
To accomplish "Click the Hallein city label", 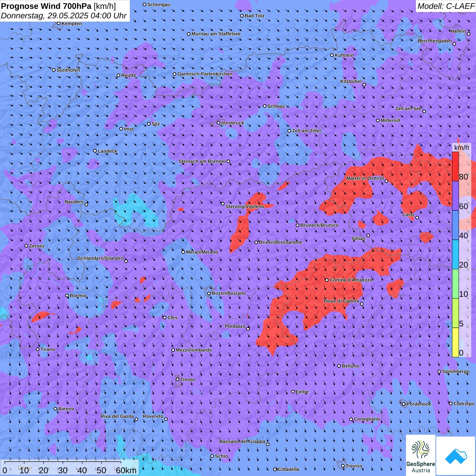I will pos(458,31).
